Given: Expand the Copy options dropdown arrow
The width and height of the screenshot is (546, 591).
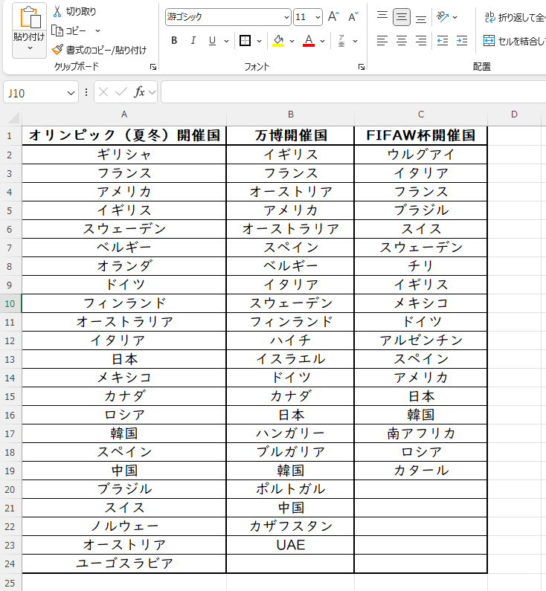Looking at the screenshot, I should [x=97, y=30].
